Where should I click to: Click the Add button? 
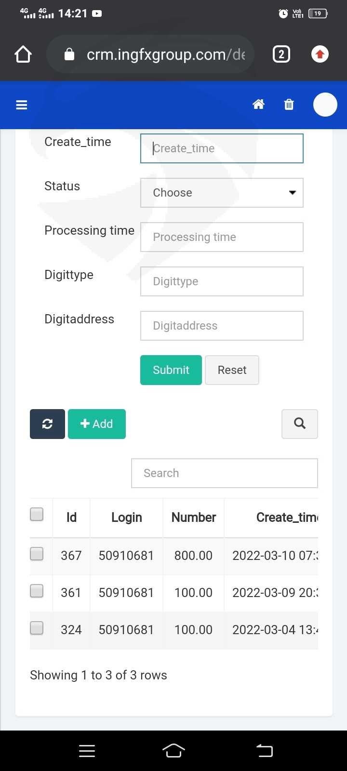point(97,424)
